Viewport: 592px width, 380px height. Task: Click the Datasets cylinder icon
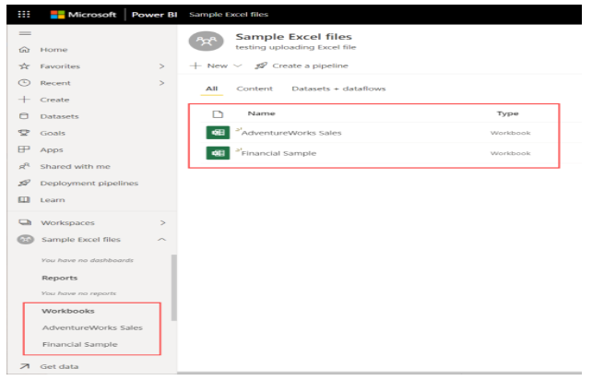24,116
